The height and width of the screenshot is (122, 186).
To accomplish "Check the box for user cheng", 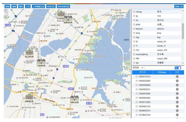I will 134,12.
